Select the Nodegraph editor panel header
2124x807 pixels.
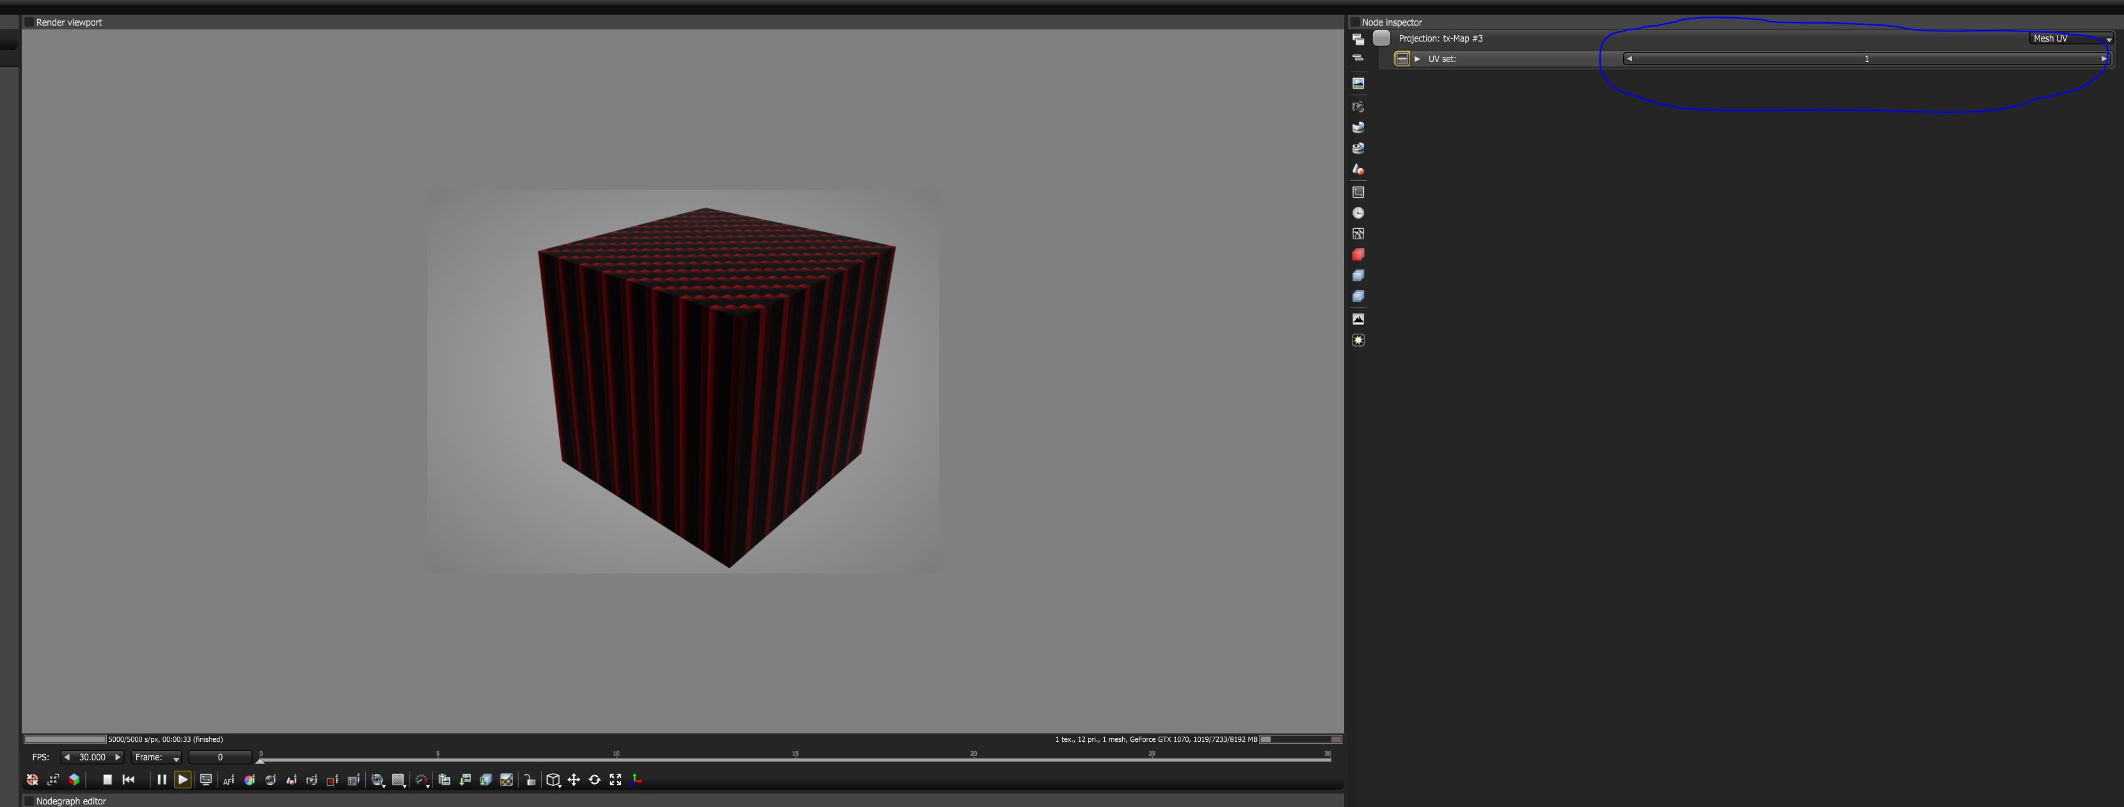point(71,801)
